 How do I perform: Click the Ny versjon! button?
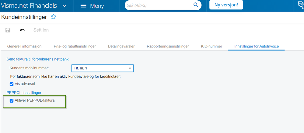(226, 5)
